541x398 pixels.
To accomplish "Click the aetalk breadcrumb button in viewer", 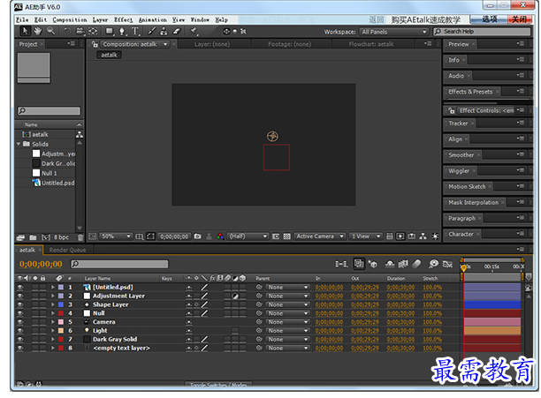I will (x=109, y=55).
